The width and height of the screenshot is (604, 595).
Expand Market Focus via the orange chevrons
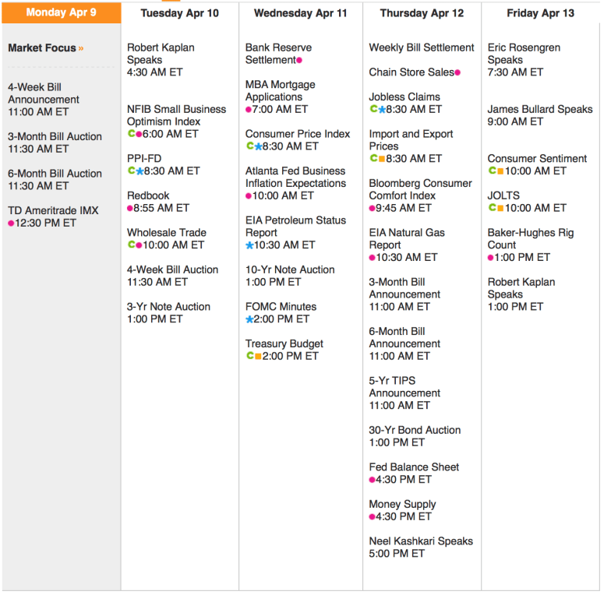point(81,48)
